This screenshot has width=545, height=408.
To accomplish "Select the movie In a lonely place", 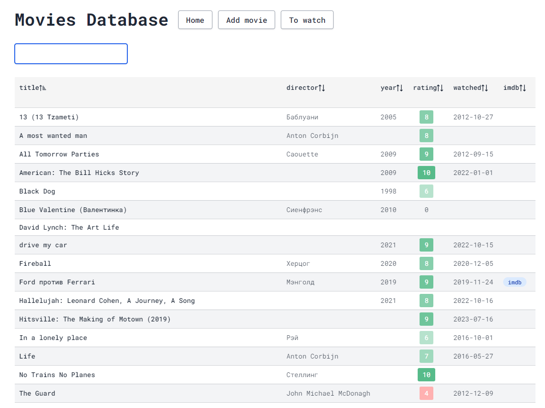I will click(x=53, y=338).
